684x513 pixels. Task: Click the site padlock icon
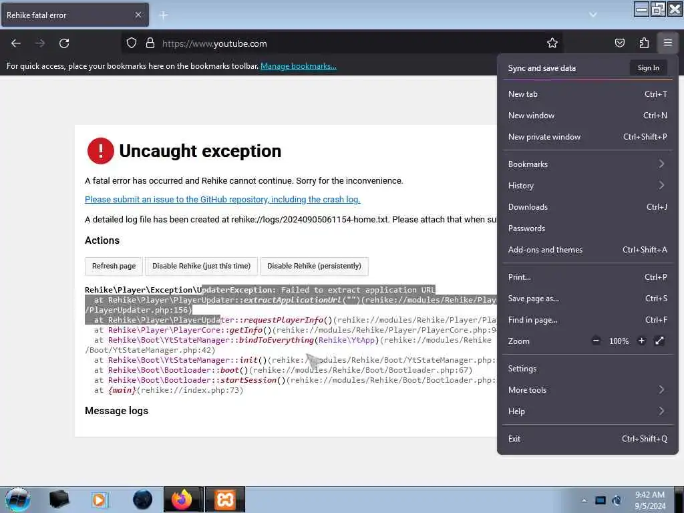click(150, 43)
